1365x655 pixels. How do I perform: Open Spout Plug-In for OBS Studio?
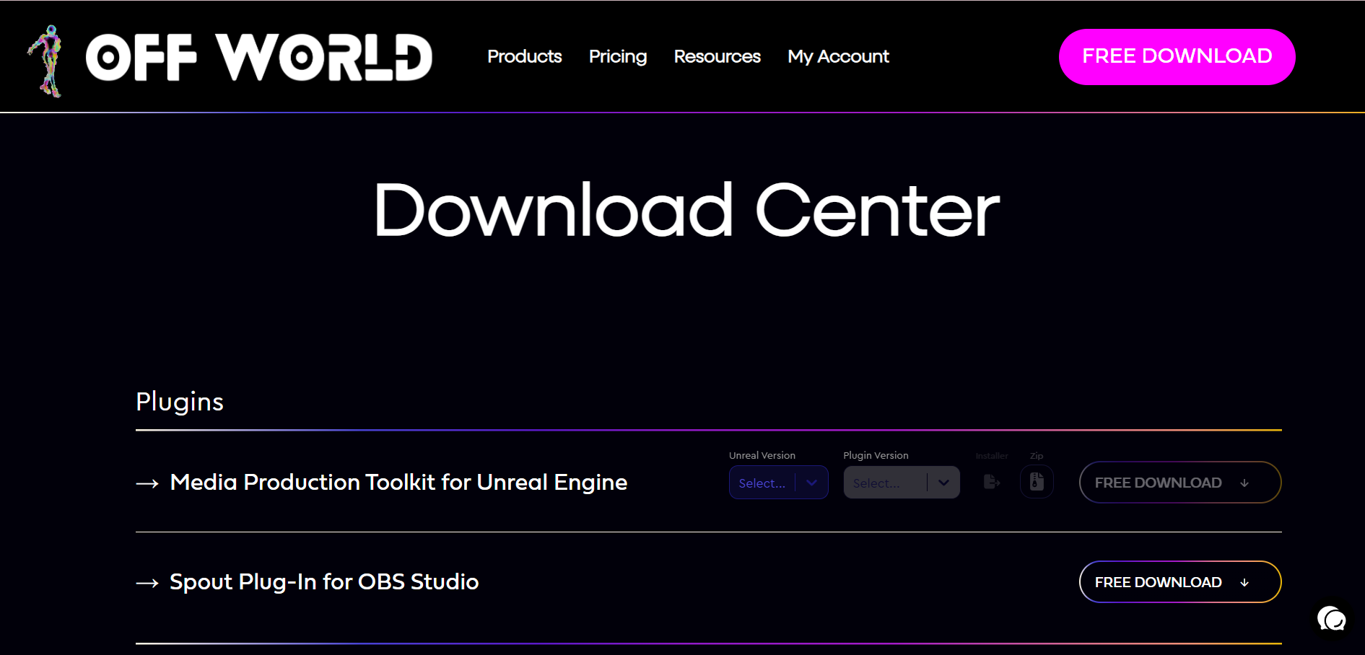pyautogui.click(x=324, y=581)
